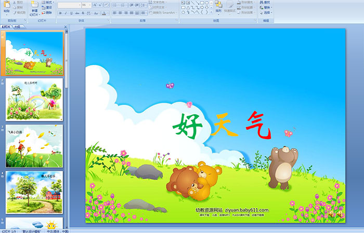Toggle Underline formatting
Viewport: 364px width, 233px height.
71,13
